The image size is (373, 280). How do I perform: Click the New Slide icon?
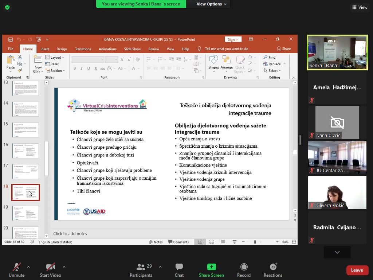[38, 60]
